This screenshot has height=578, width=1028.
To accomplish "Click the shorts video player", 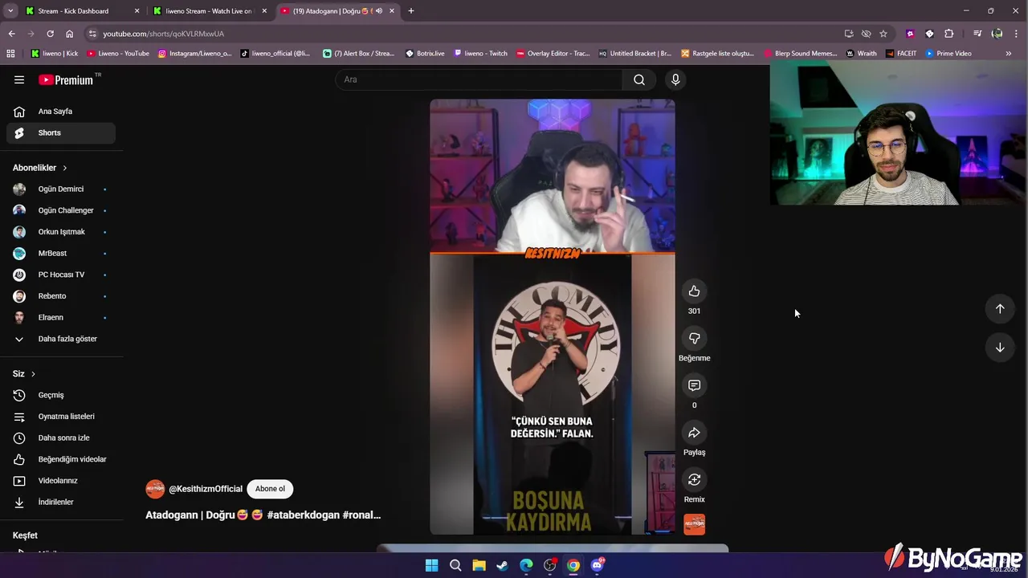I will [553, 317].
